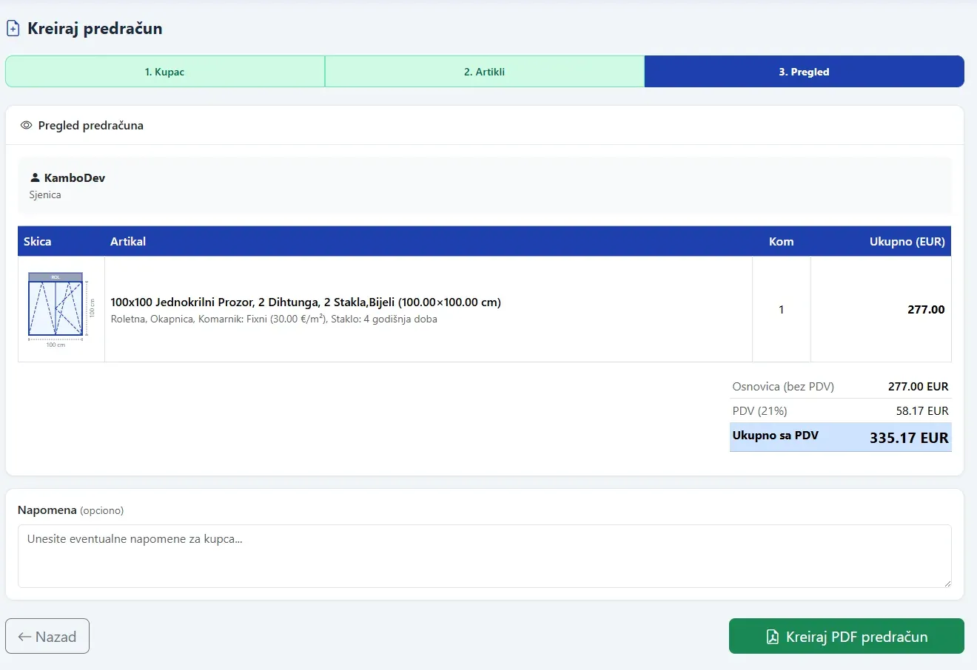Screen dimensions: 977x670
Task: Switch to the 1. Kupac step tab
Action: (x=165, y=72)
